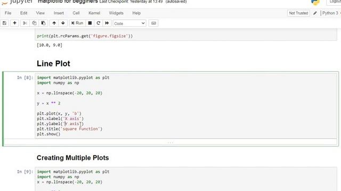Click plt.show() in cell 8
This screenshot has height=191, width=341.
(x=48, y=134)
